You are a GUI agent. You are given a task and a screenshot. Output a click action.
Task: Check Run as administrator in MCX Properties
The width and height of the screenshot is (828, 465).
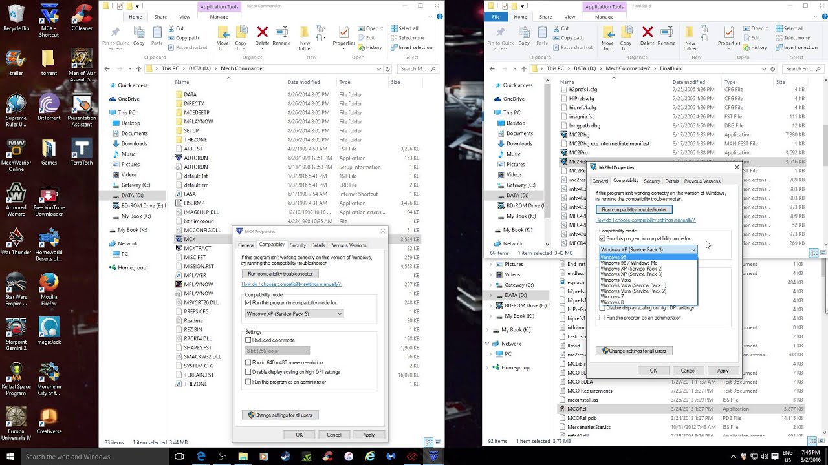click(248, 382)
